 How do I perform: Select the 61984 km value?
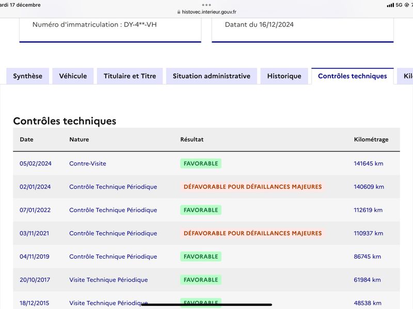pos(367,280)
